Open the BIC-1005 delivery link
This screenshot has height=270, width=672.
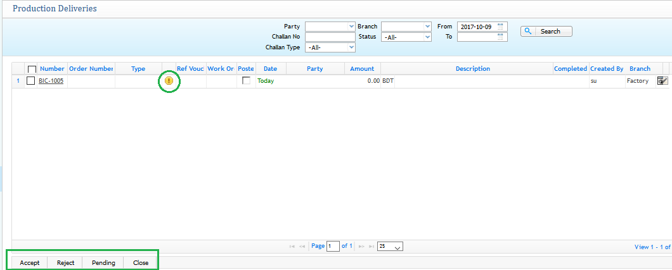coord(51,81)
